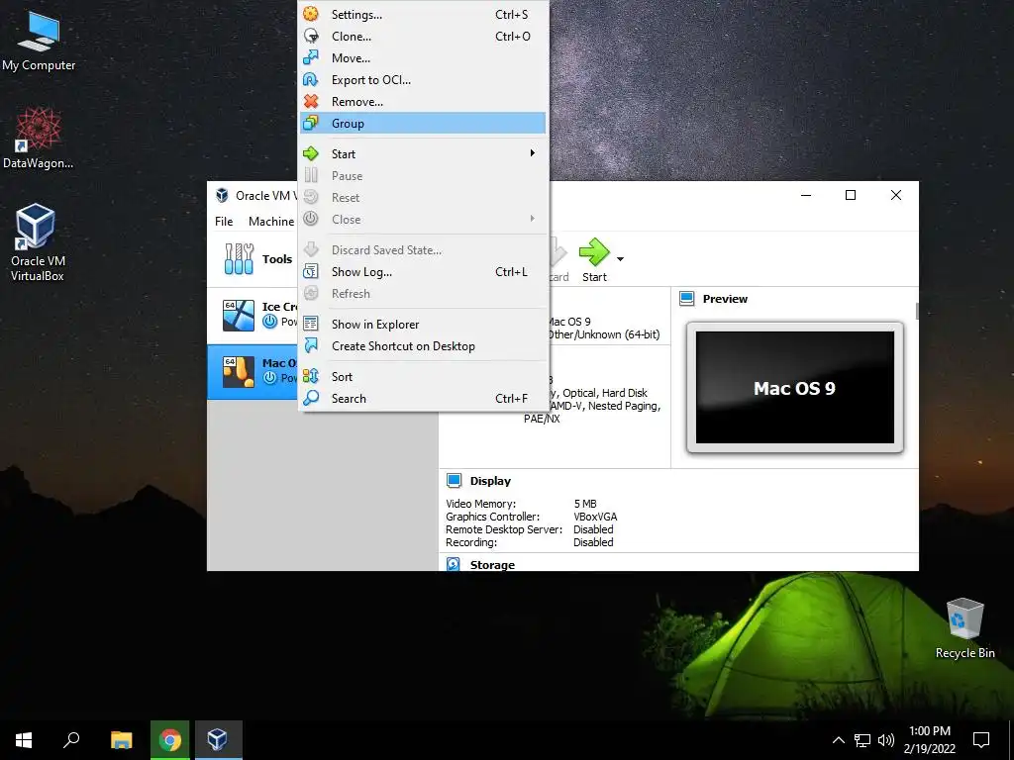Click the network tray icon
Image resolution: width=1014 pixels, height=760 pixels.
(862, 740)
